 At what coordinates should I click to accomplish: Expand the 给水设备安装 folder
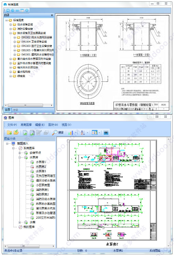click(11, 25)
